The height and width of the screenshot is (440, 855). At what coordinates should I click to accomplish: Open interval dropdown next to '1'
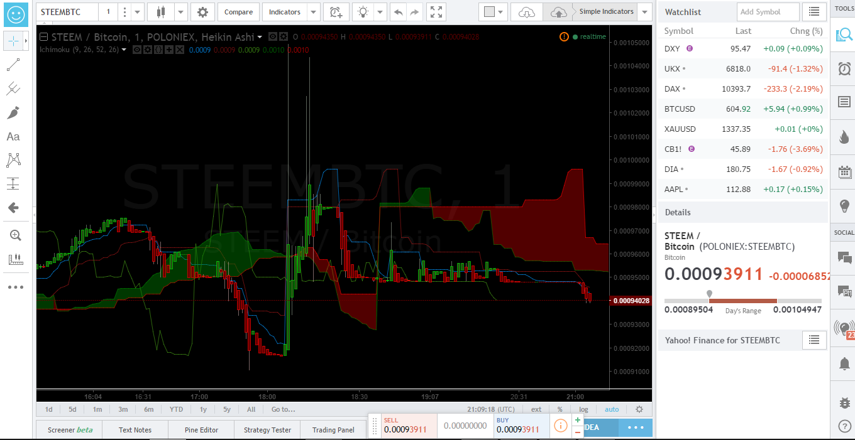point(138,12)
